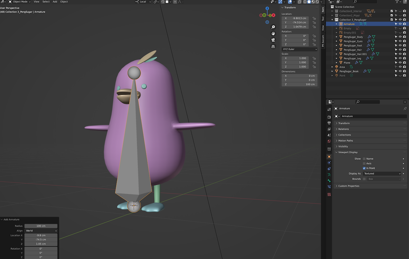The width and height of the screenshot is (409, 259).
Task: Click the Location X -9.8013 cm field
Action: point(295,18)
